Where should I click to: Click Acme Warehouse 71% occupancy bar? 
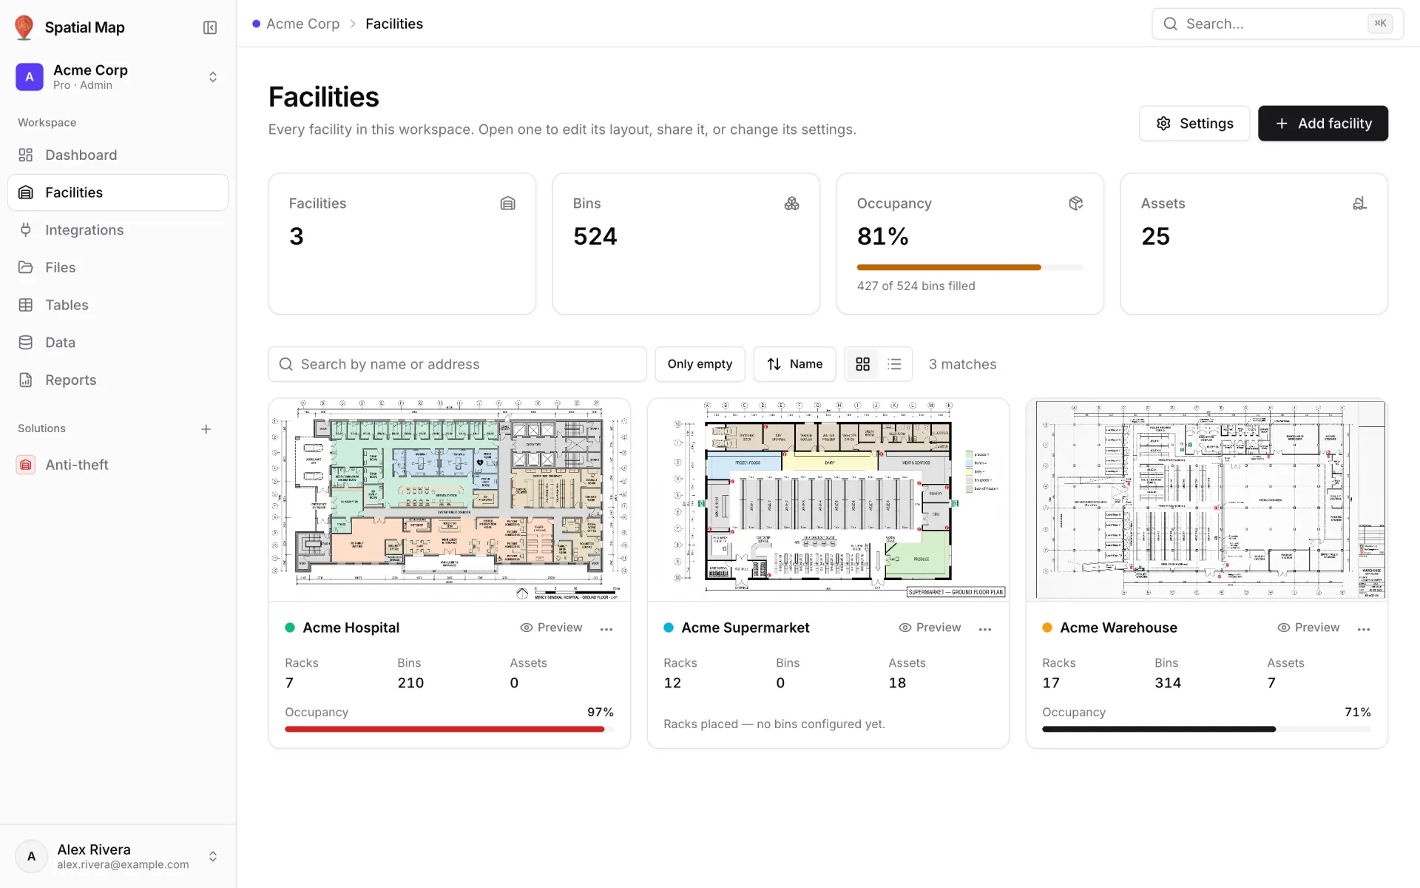pos(1207,730)
